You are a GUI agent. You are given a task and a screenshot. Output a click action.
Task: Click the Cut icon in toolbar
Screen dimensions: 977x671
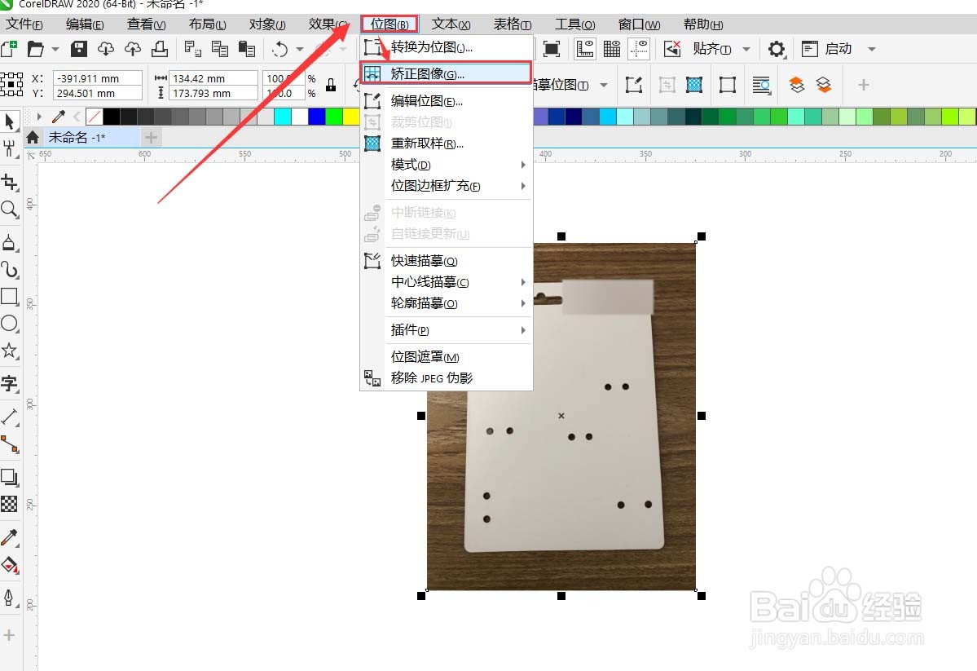[192, 49]
